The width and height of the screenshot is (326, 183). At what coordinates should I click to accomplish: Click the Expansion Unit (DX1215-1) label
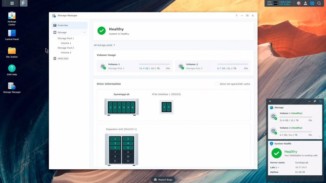tap(121, 129)
